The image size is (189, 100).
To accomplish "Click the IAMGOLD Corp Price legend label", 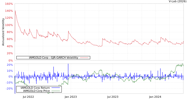I will [x=36, y=91].
